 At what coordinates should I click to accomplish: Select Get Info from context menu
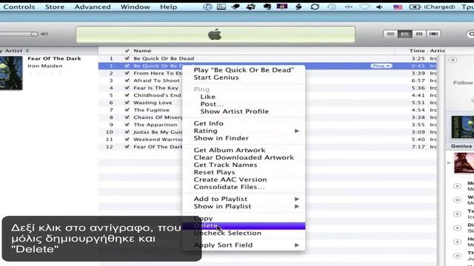[x=244, y=123]
